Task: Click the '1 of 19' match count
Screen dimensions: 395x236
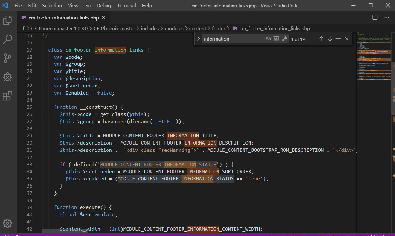Action: [x=298, y=39]
